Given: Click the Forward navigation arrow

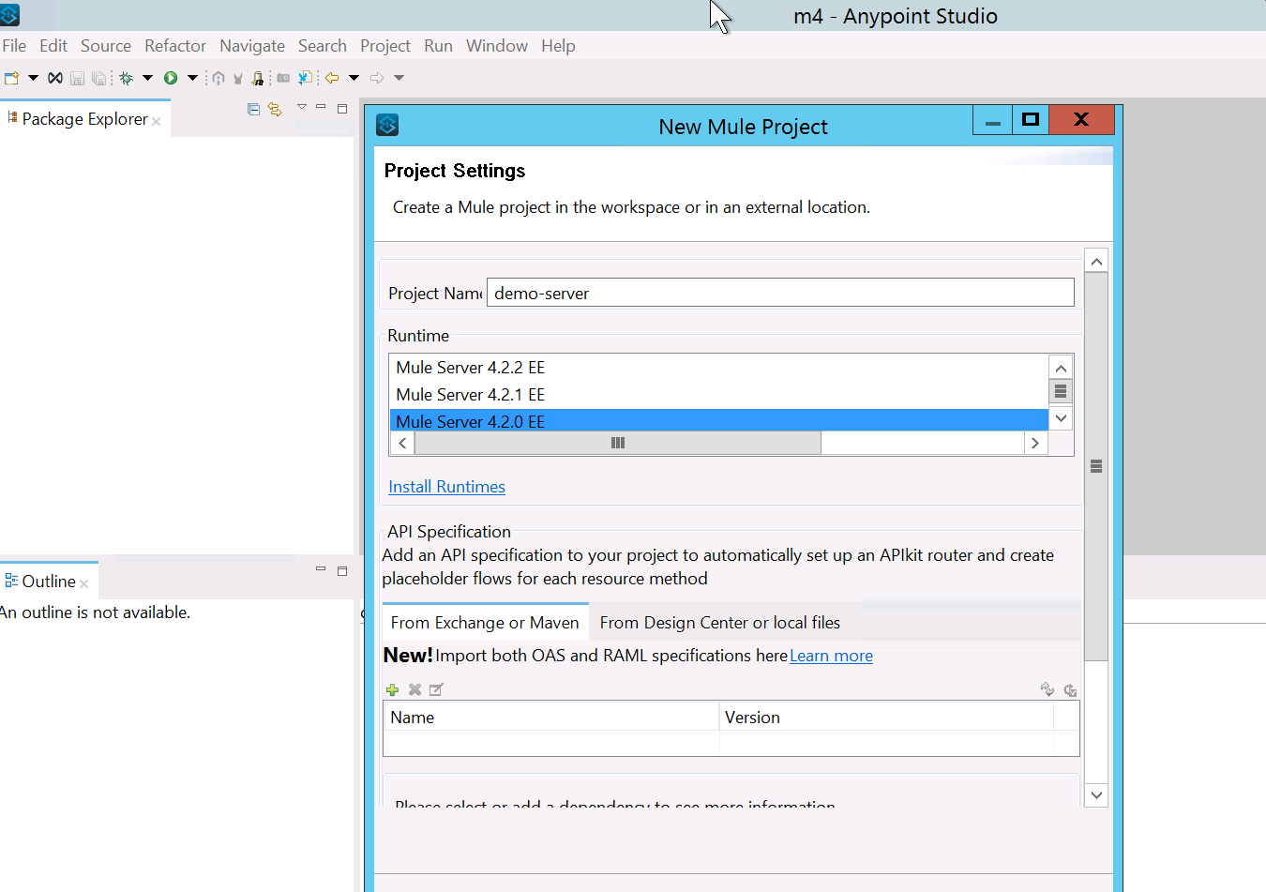Looking at the screenshot, I should [377, 78].
